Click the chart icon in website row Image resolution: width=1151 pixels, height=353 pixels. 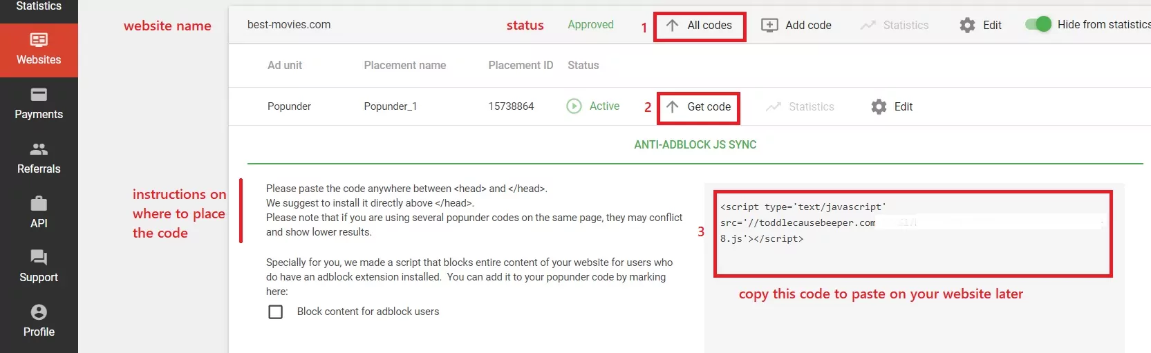(868, 26)
